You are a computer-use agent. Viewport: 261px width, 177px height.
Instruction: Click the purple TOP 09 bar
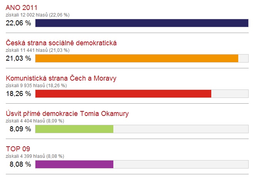(74, 164)
